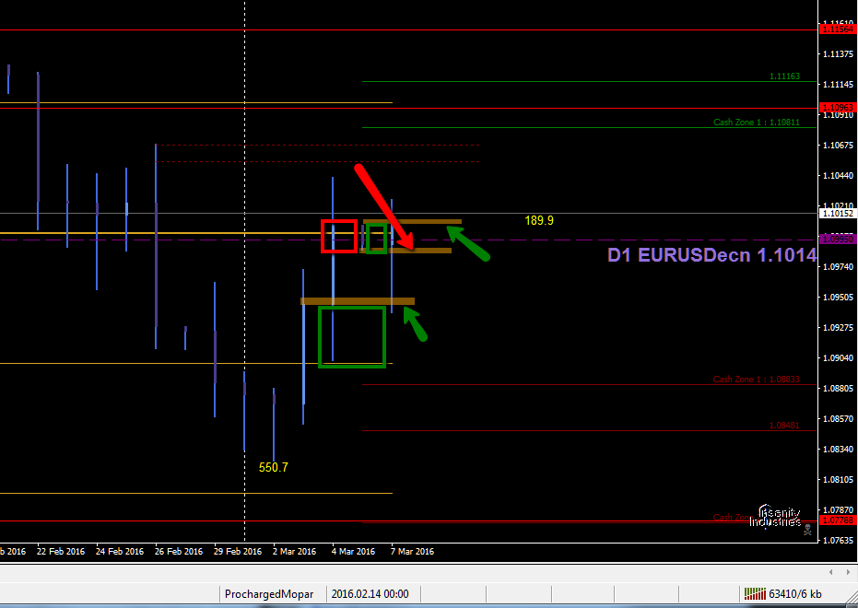Select the yellow 550.7 label
The height and width of the screenshot is (608, 858).
pos(273,467)
